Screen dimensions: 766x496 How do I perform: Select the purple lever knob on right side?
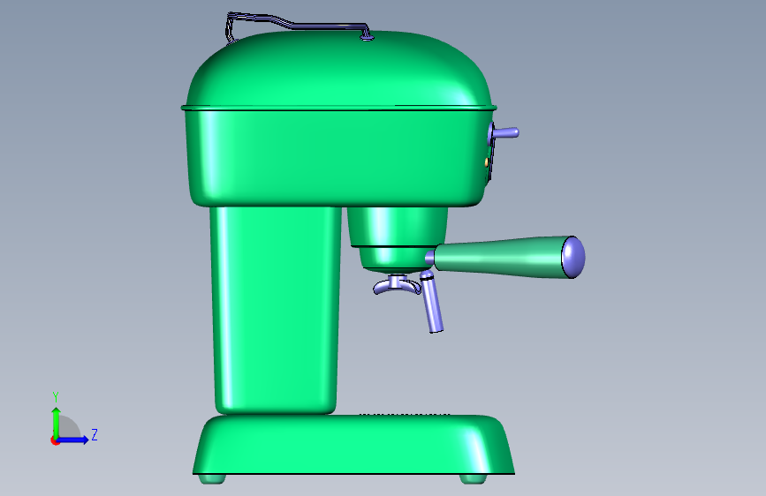[x=505, y=132]
